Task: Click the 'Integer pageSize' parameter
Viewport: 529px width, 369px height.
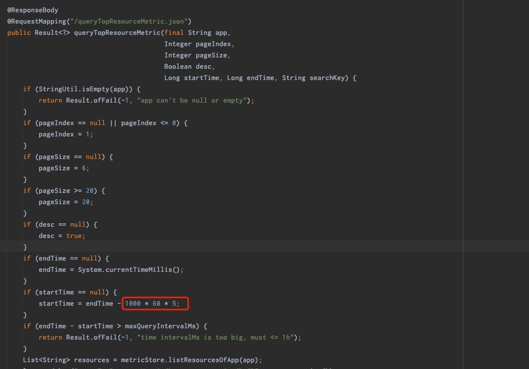Action: 196,55
